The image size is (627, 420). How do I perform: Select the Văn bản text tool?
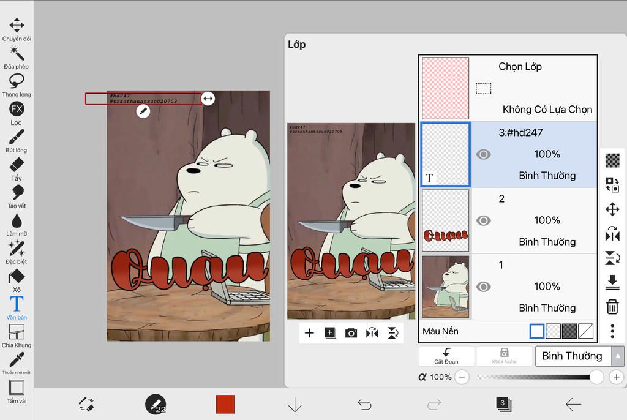tap(17, 308)
